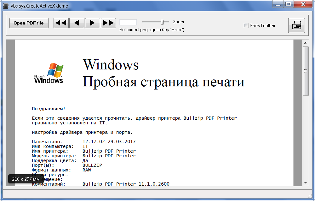Viewport: 315px width, 201px height.
Task: Click the '210 x 297 мм' page size tooltip
Action: (26, 179)
